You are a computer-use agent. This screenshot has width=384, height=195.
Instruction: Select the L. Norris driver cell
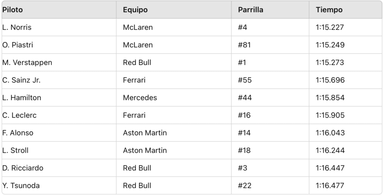pyautogui.click(x=17, y=27)
